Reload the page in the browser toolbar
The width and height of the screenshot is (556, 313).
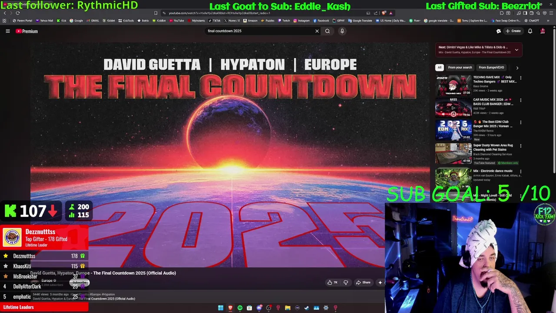[x=18, y=13]
